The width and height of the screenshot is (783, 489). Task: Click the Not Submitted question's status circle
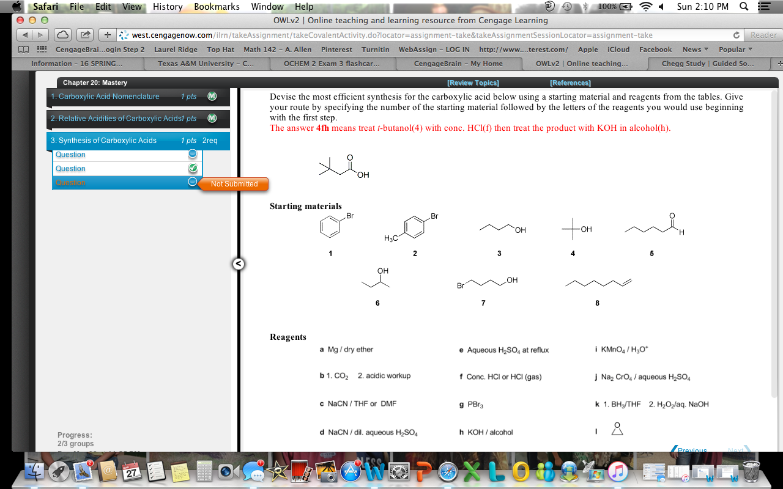click(192, 183)
